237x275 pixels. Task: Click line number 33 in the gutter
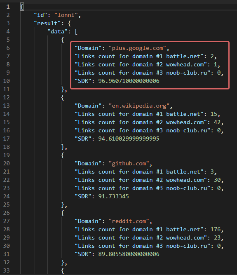(x=6, y=270)
